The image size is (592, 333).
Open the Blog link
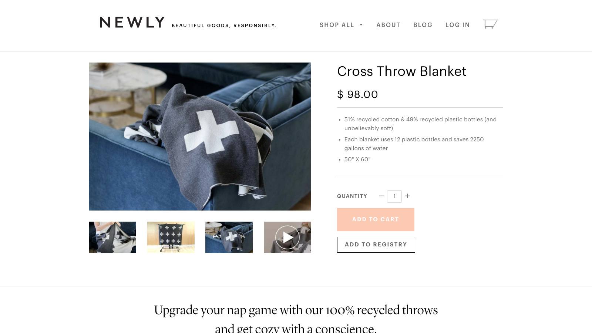pyautogui.click(x=423, y=25)
